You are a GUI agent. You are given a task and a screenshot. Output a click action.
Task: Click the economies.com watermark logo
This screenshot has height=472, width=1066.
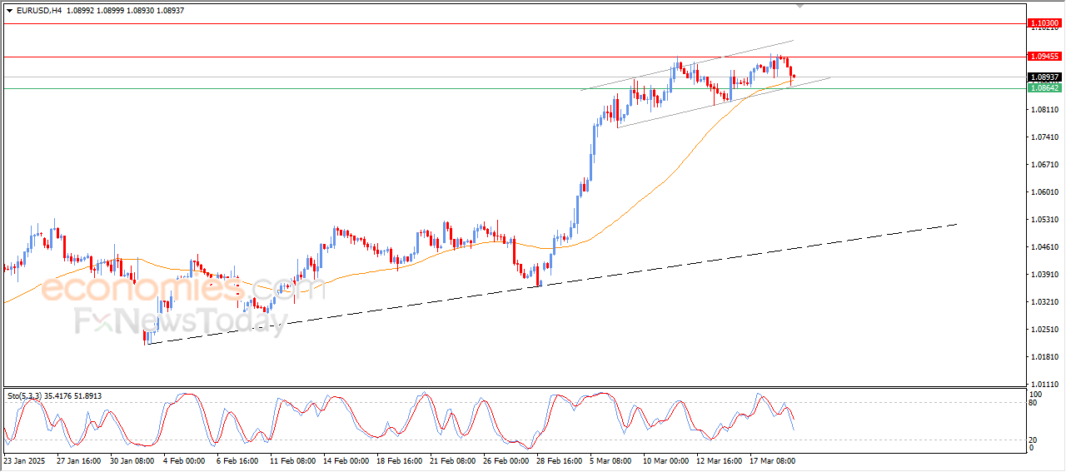183,289
